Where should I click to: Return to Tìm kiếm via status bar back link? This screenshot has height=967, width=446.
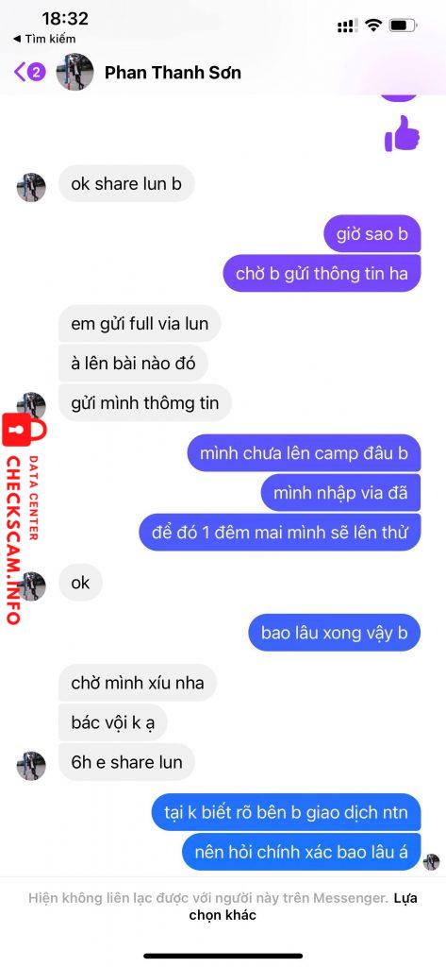[x=44, y=39]
